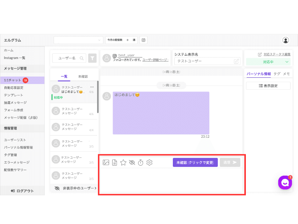The image size is (298, 224).
Task: Select the タグ tab in right panel
Action: [277, 74]
